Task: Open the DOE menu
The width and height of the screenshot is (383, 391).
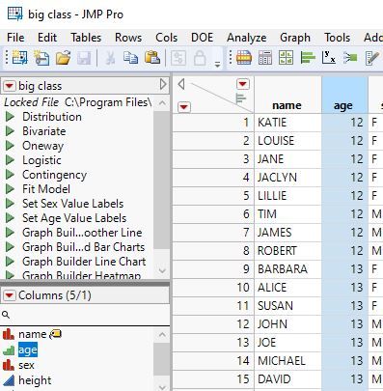Action: point(202,38)
